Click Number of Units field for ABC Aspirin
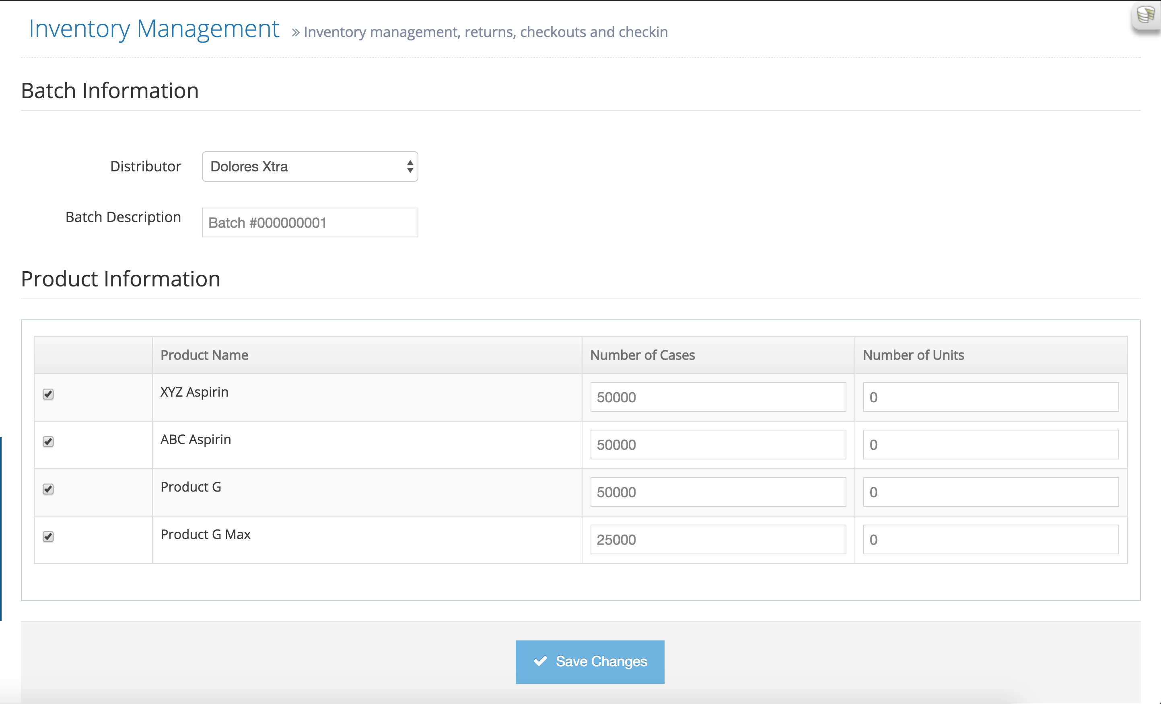Viewport: 1161px width, 704px height. (990, 445)
